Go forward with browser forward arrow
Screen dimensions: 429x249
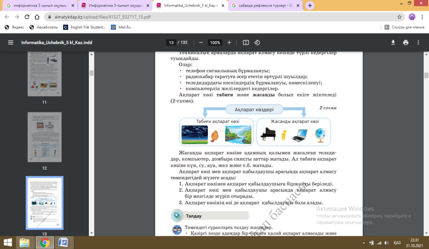[x=17, y=17]
